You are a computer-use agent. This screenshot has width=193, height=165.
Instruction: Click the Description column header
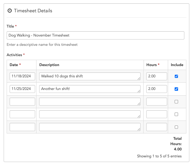coord(49,65)
